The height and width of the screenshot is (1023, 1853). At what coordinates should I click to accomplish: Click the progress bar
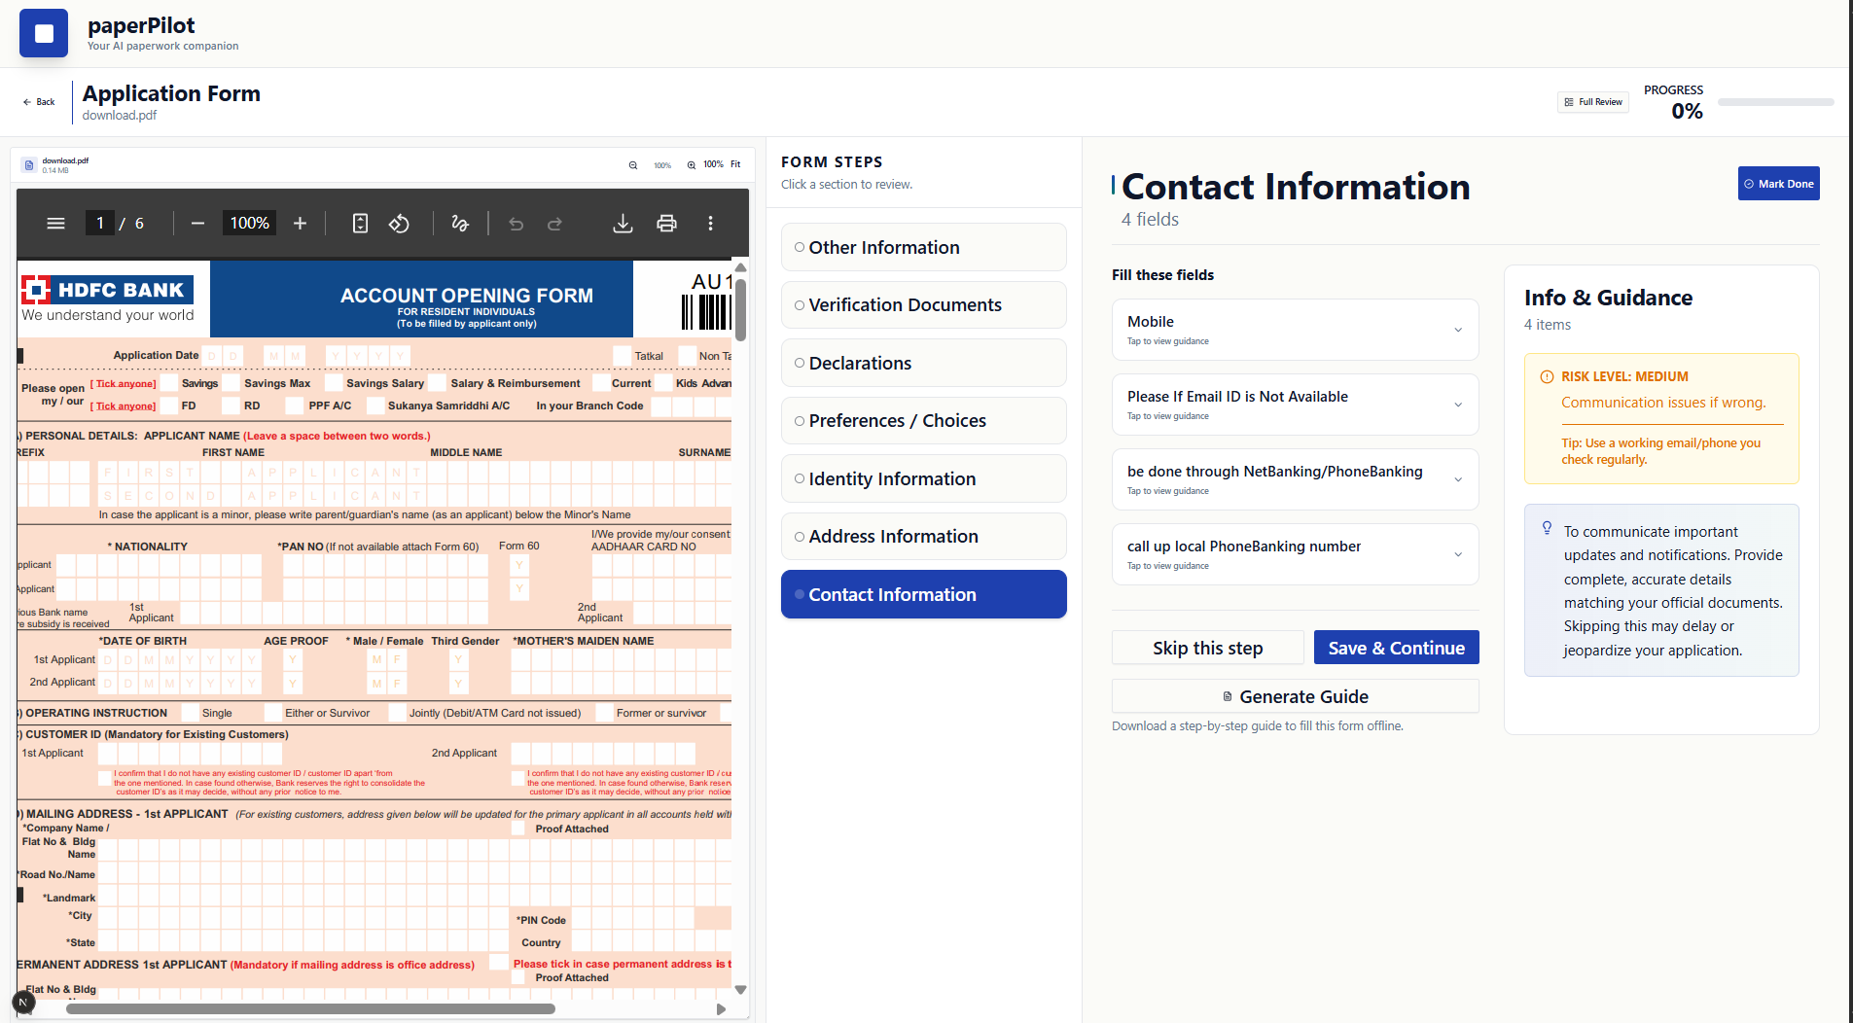(1775, 102)
